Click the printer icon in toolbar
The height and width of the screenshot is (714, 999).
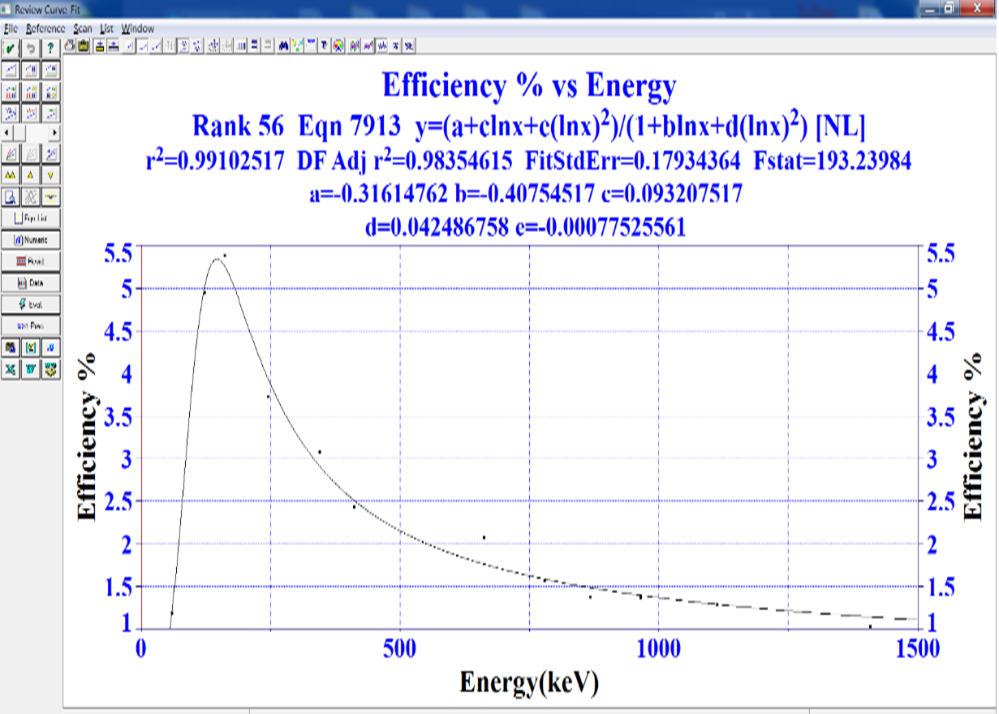[x=71, y=45]
